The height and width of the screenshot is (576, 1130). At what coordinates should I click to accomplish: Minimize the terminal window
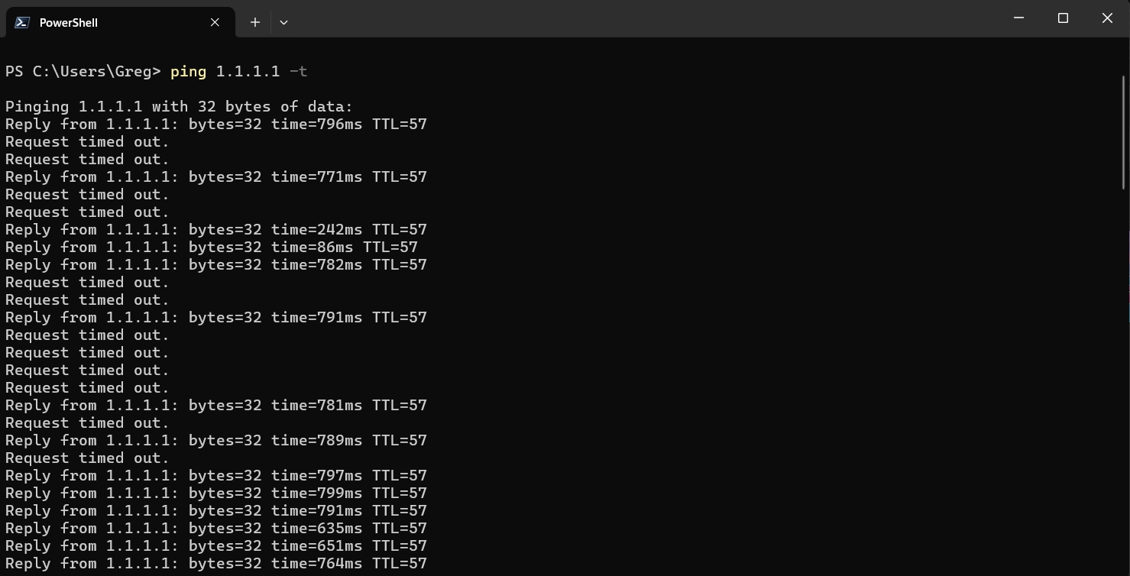[1018, 18]
